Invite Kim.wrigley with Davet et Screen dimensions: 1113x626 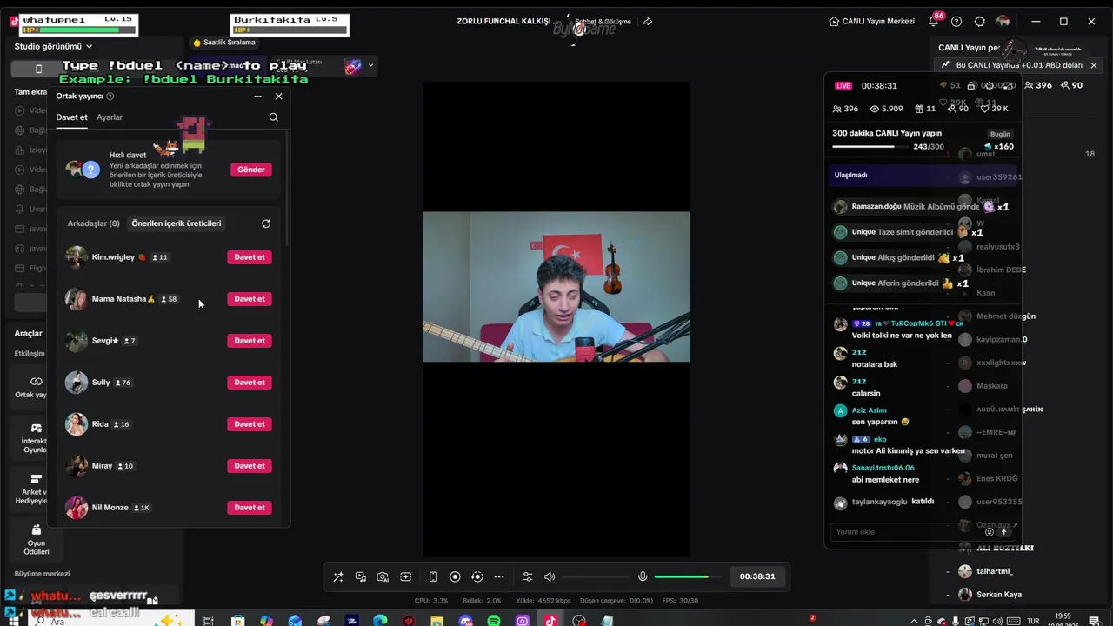tap(250, 257)
